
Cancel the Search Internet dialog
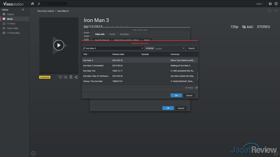pyautogui.click(x=189, y=95)
